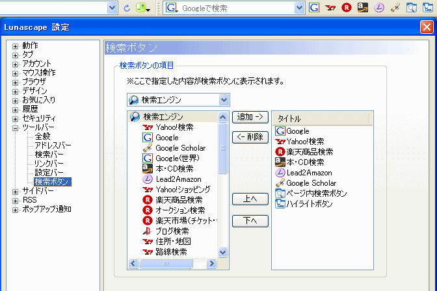Expand the デザイン tree node
The height and width of the screenshot is (291, 437).
tap(16, 92)
